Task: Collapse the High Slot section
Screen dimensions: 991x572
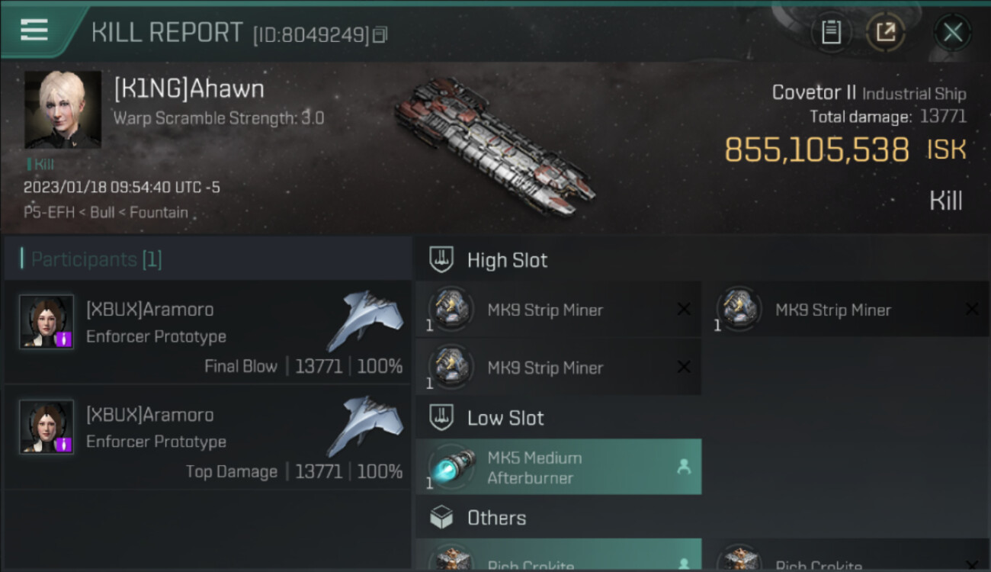Action: (442, 260)
